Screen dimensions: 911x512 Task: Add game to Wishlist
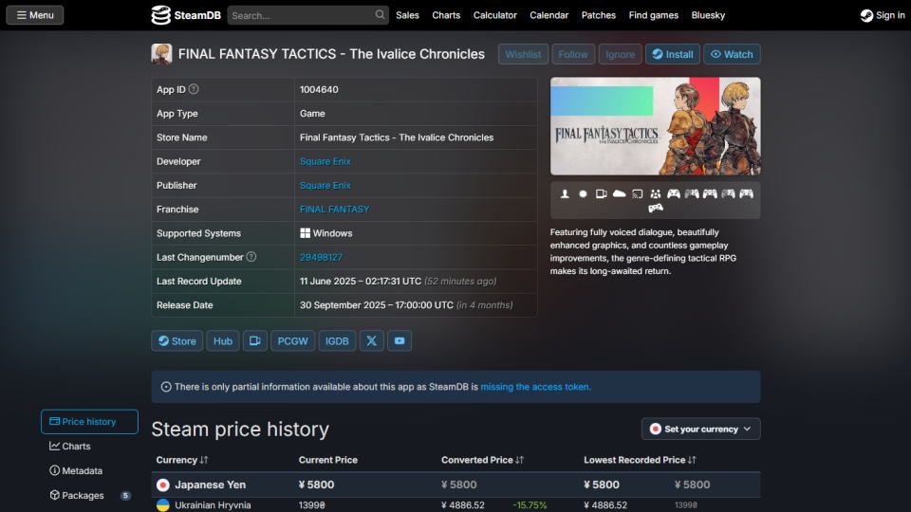pyautogui.click(x=523, y=54)
